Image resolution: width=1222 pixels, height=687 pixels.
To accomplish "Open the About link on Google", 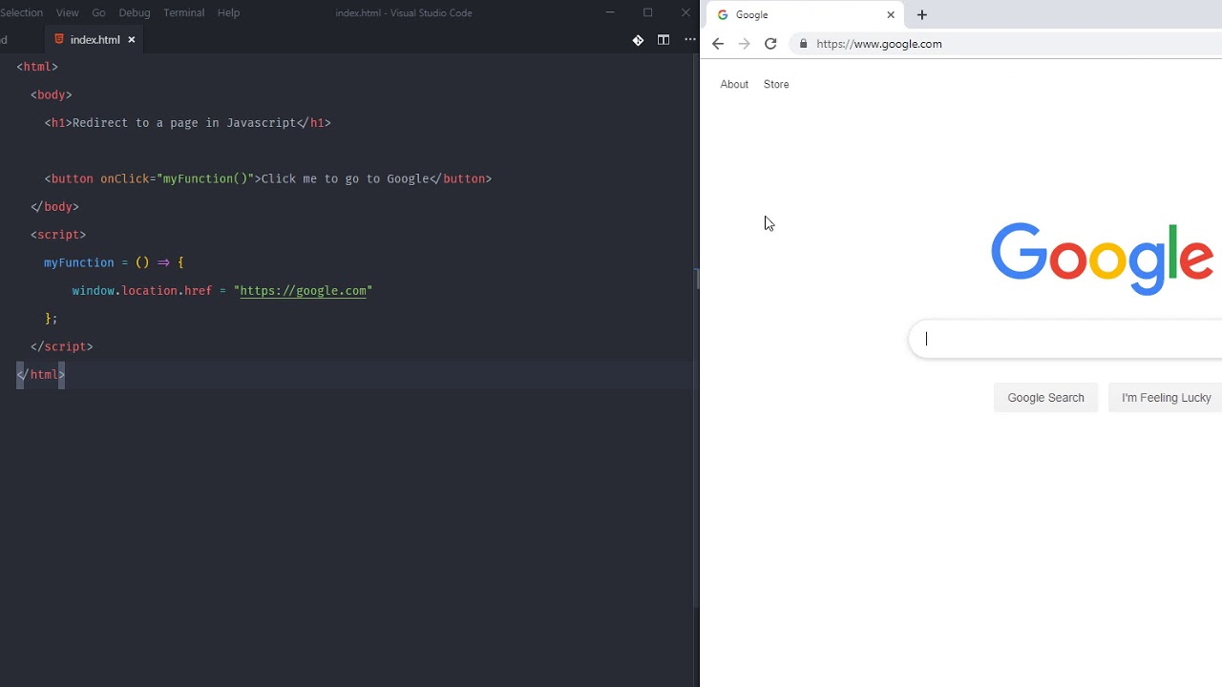I will click(x=734, y=84).
